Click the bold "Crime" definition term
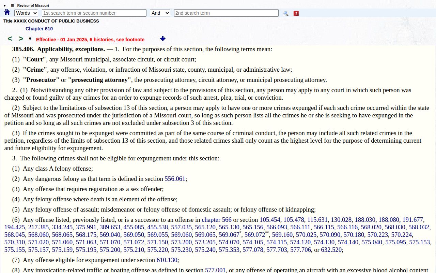Viewport: 436px width, 273px height. tap(35, 70)
